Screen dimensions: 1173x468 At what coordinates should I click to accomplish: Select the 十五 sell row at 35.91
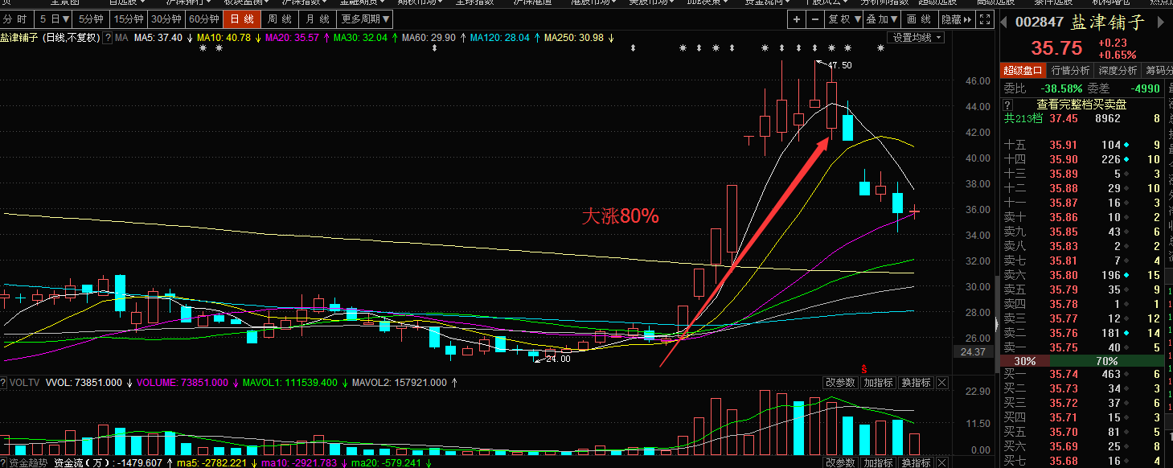point(1082,145)
